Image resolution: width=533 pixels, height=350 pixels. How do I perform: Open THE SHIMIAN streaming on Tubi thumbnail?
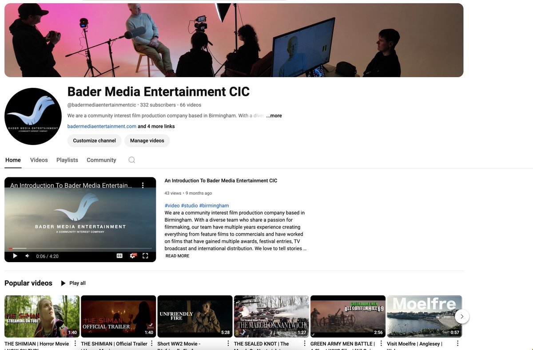pos(42,316)
